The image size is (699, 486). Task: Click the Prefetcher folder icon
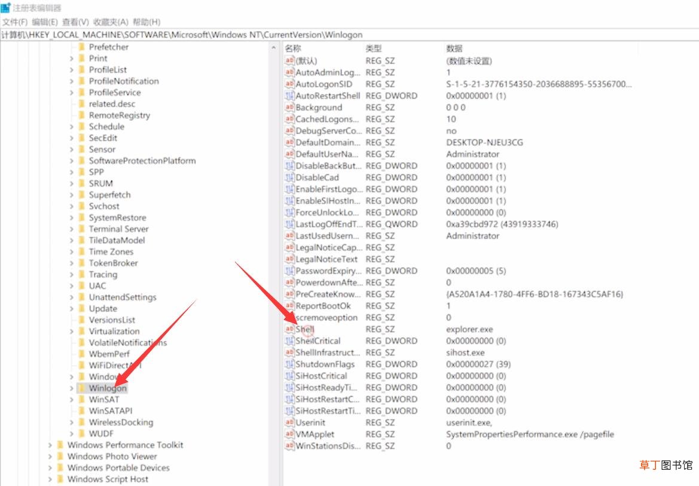pyautogui.click(x=81, y=47)
